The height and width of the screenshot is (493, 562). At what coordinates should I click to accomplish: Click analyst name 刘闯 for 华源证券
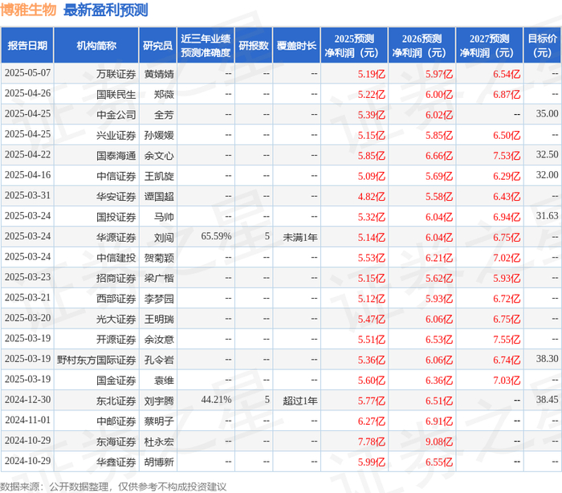(x=164, y=238)
